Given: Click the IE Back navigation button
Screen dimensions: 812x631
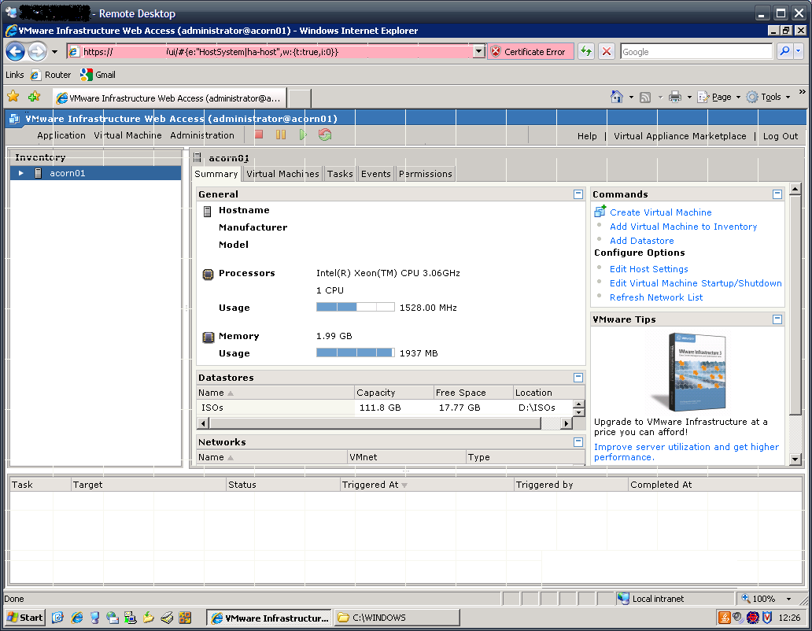Looking at the screenshot, I should (x=16, y=52).
